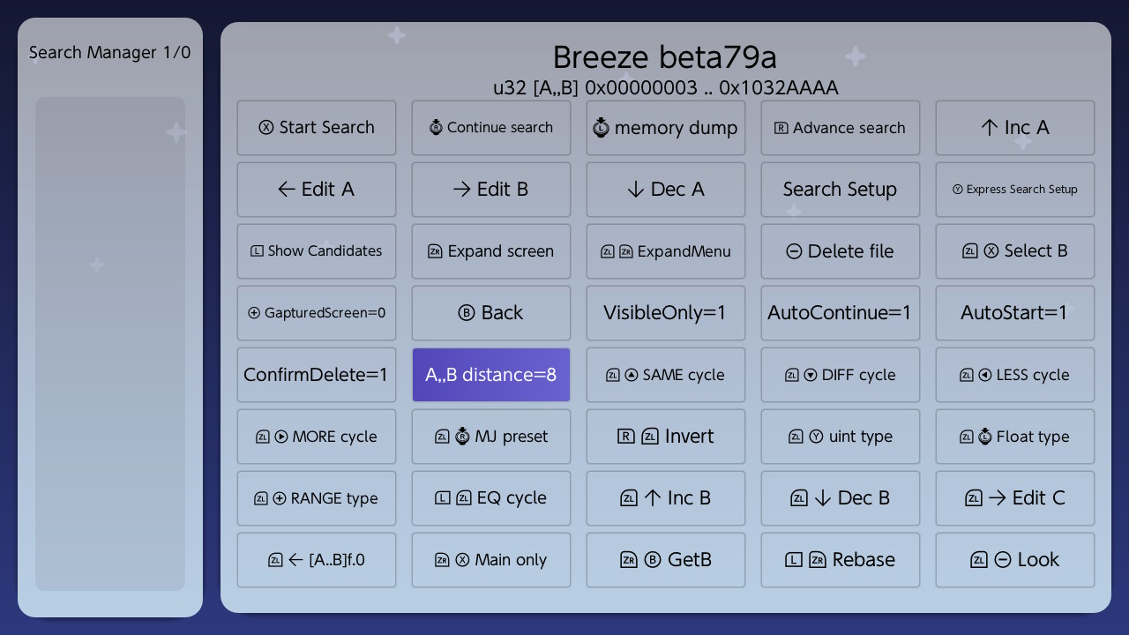1129x635 pixels.
Task: Open ExpandMenu
Action: pos(666,251)
